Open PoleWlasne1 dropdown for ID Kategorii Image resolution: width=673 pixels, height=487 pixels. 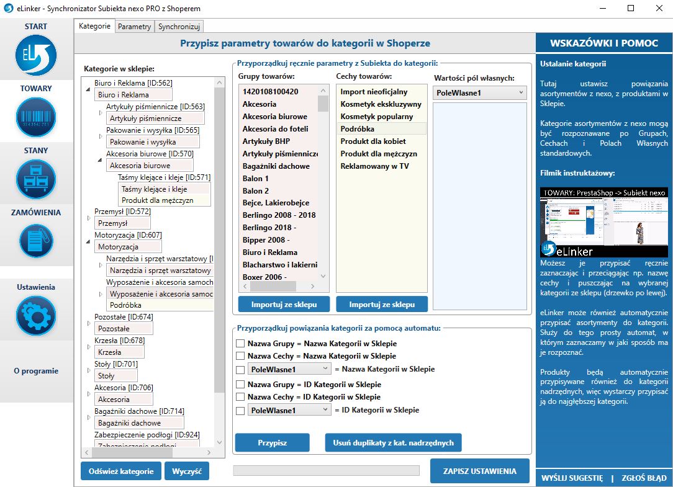pyautogui.click(x=289, y=410)
